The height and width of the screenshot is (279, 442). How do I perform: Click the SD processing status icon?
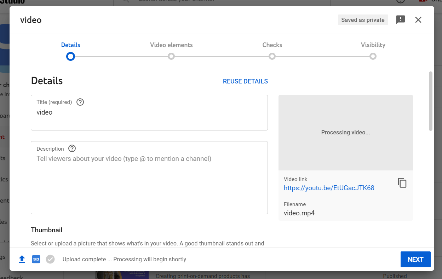click(x=36, y=259)
